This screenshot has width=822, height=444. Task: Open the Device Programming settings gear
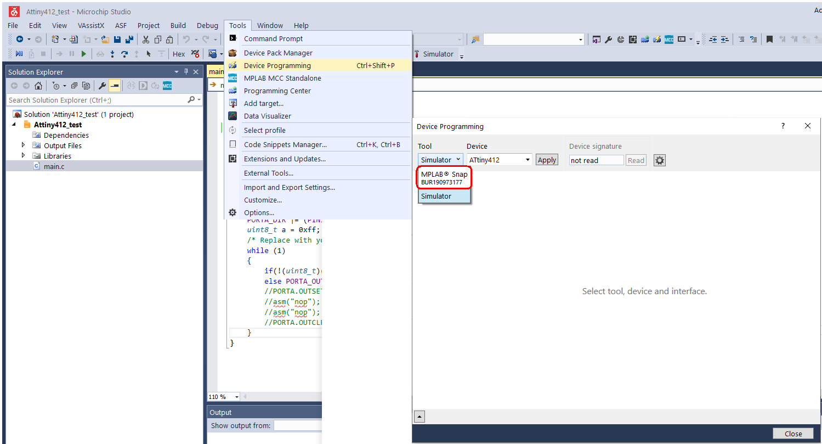click(x=660, y=160)
